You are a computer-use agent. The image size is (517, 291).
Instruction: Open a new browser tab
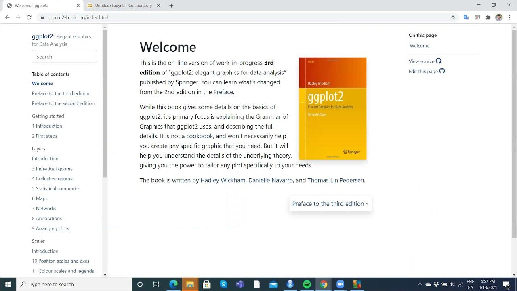(x=171, y=6)
